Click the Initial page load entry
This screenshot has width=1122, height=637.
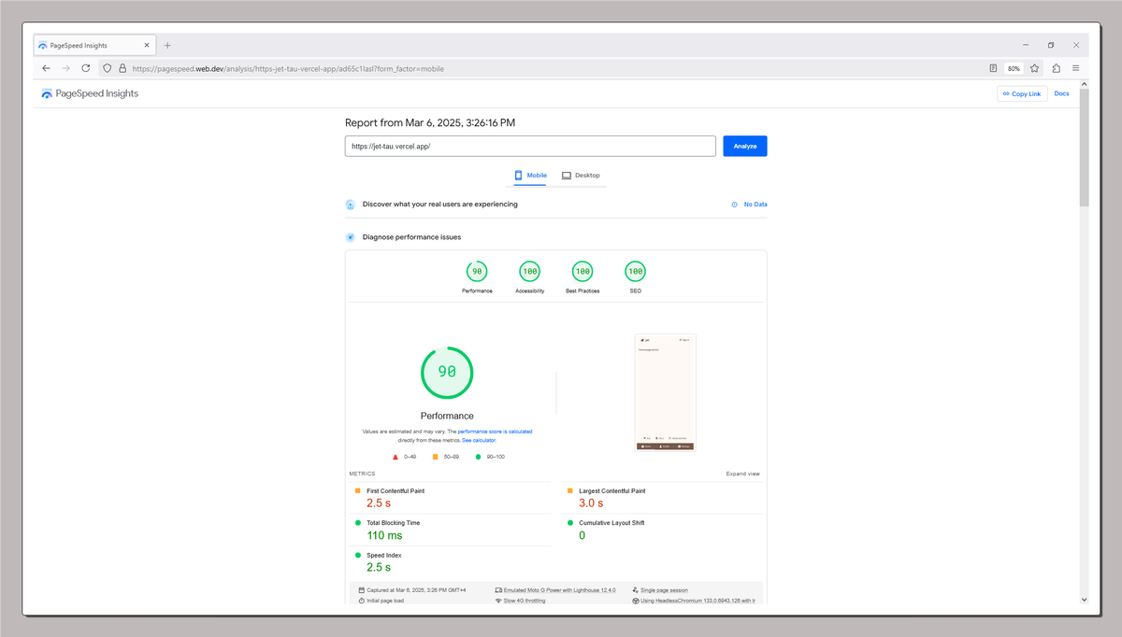point(381,601)
